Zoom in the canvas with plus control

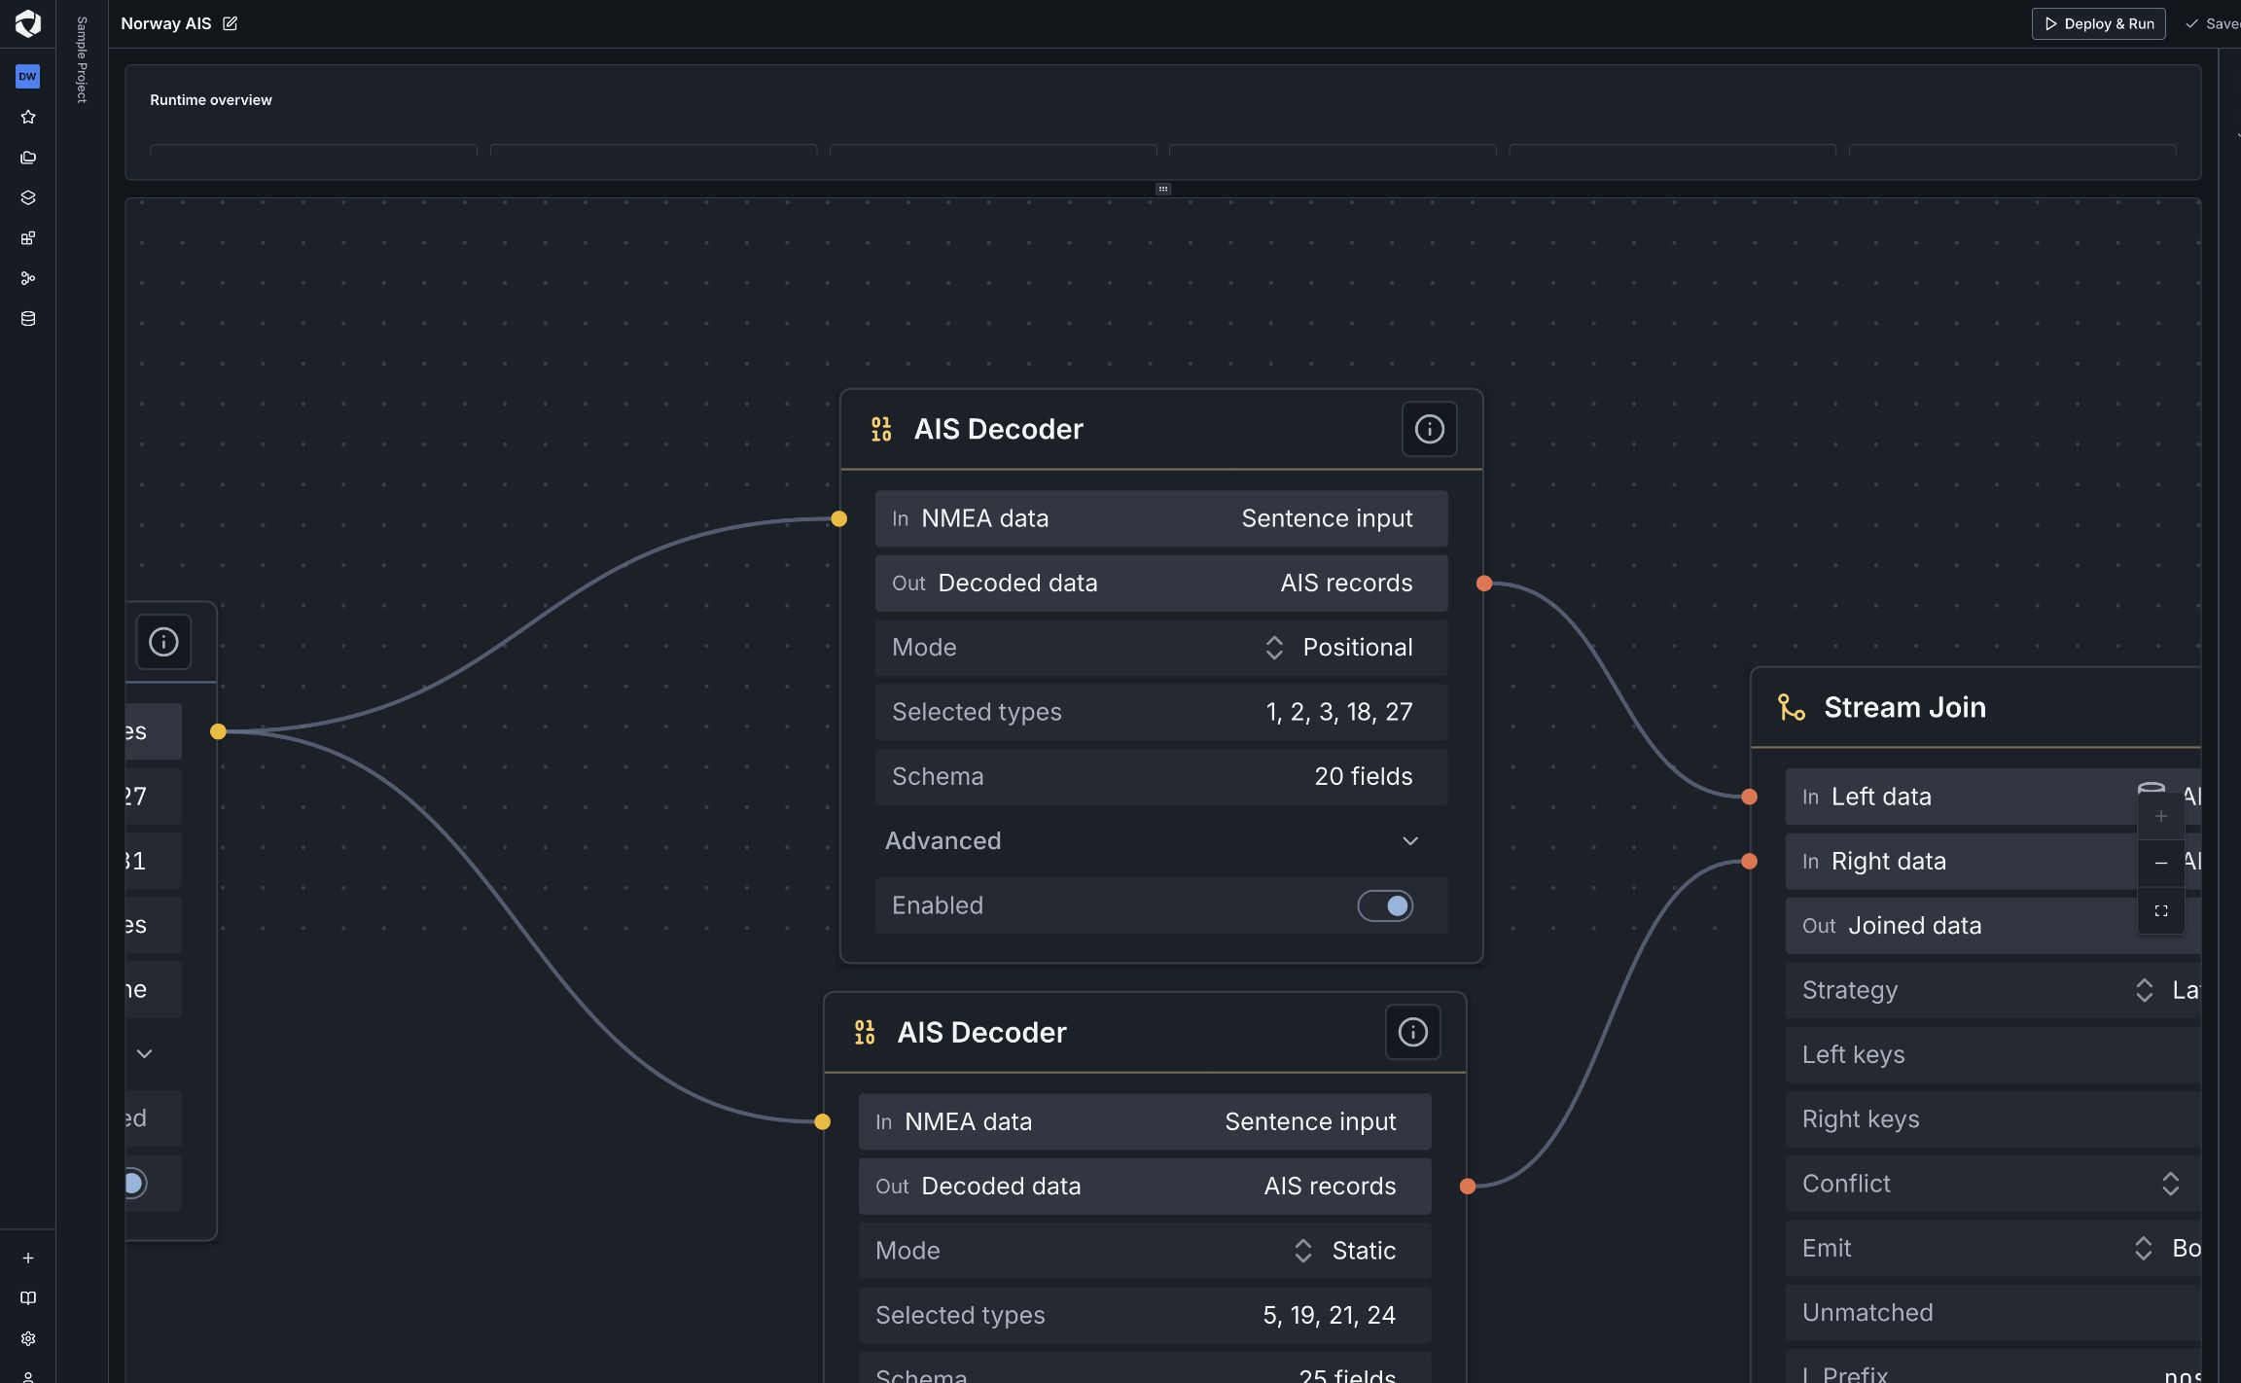point(2160,816)
